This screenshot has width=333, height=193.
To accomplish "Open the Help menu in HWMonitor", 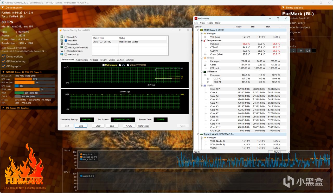I will tap(217, 23).
